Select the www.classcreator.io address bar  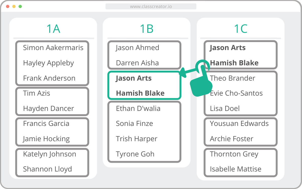click(151, 7)
